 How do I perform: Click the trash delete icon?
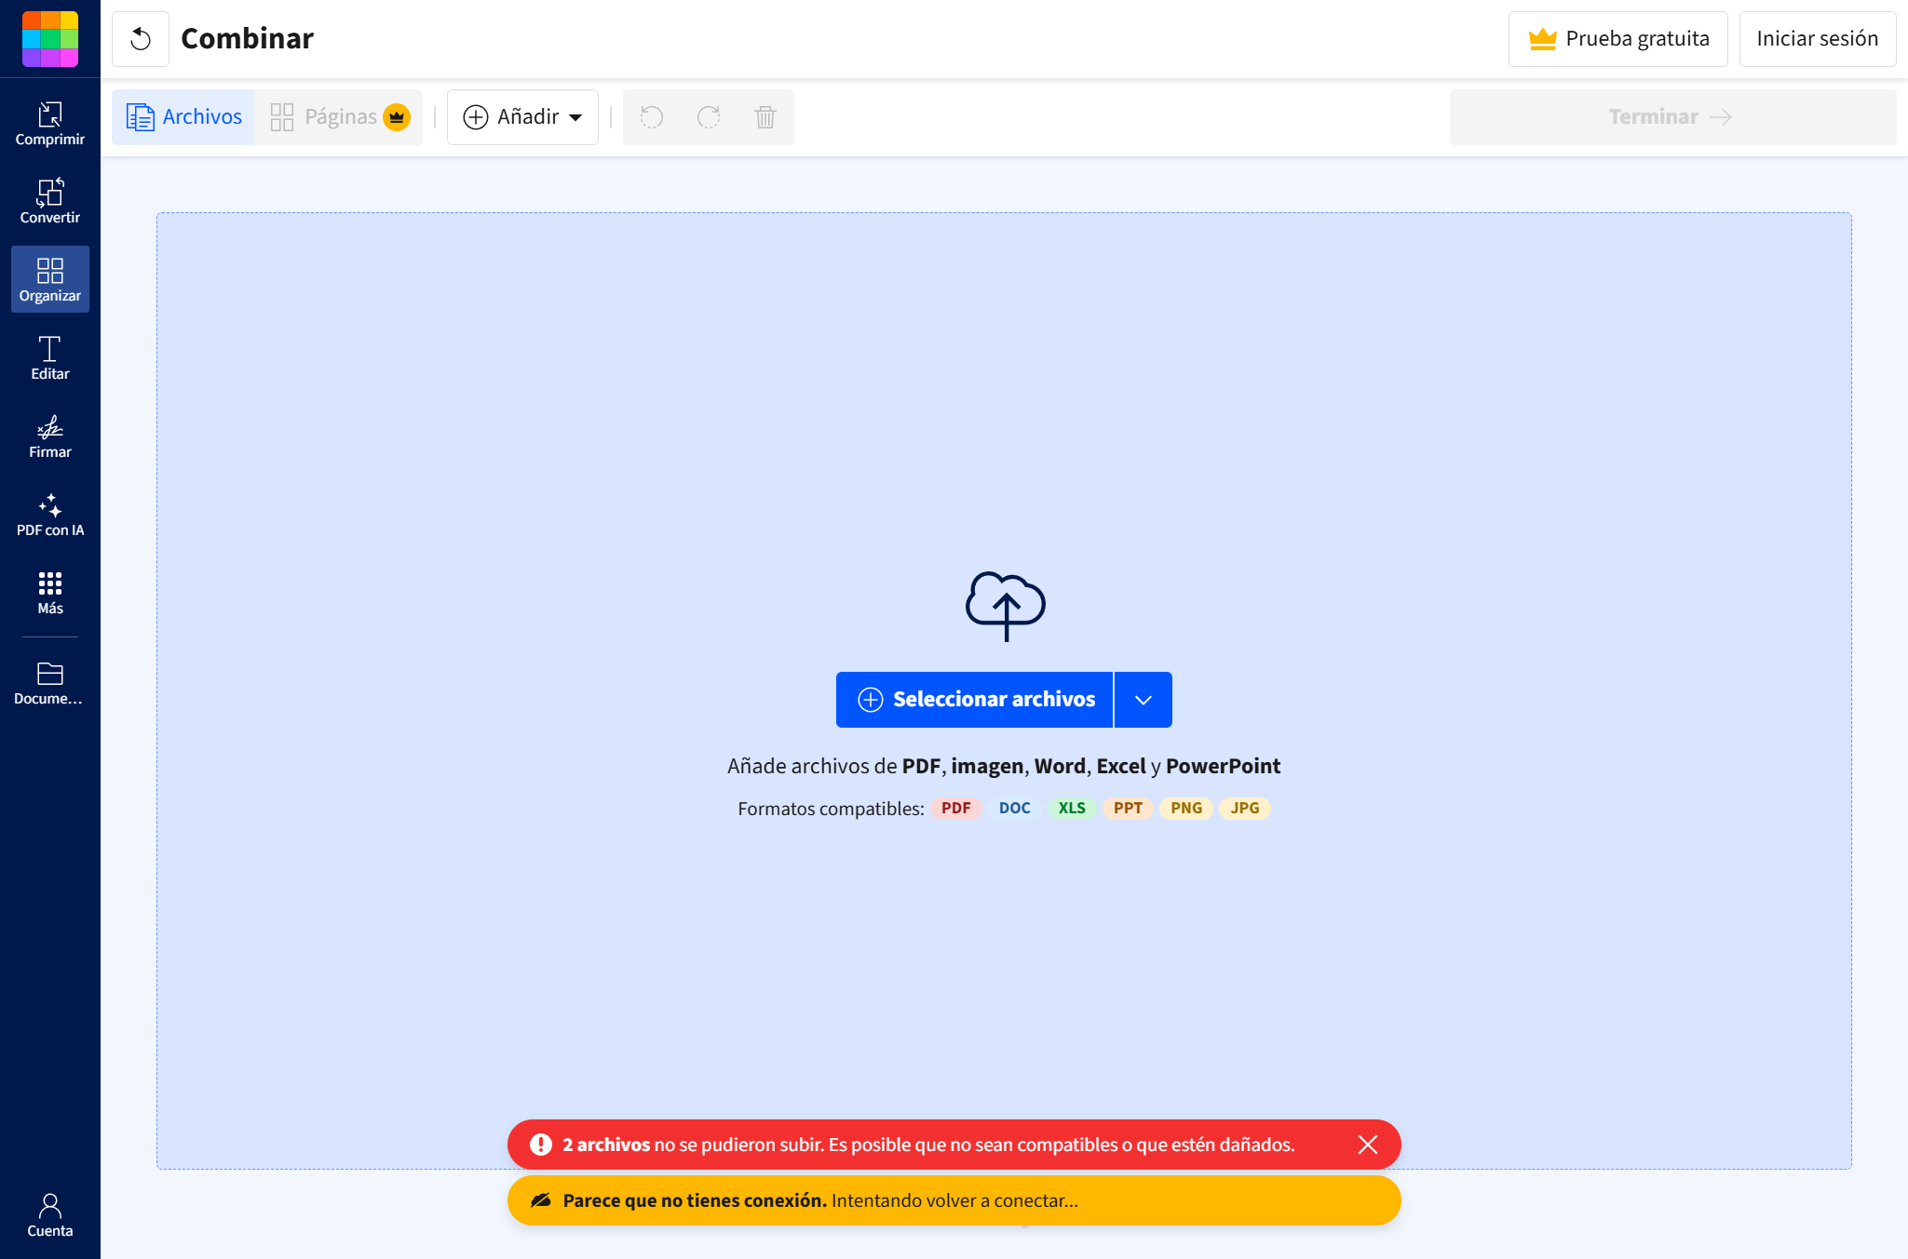[x=765, y=117]
